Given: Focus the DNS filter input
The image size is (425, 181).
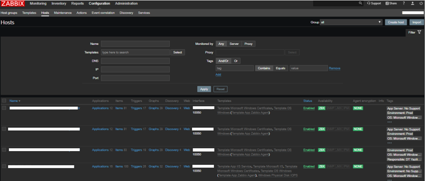Looking at the screenshot, I should click(135, 61).
